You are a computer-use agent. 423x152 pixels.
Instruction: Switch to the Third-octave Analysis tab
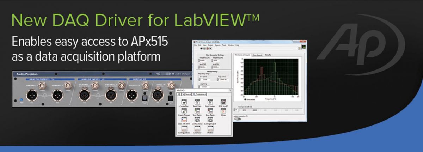click(x=243, y=55)
